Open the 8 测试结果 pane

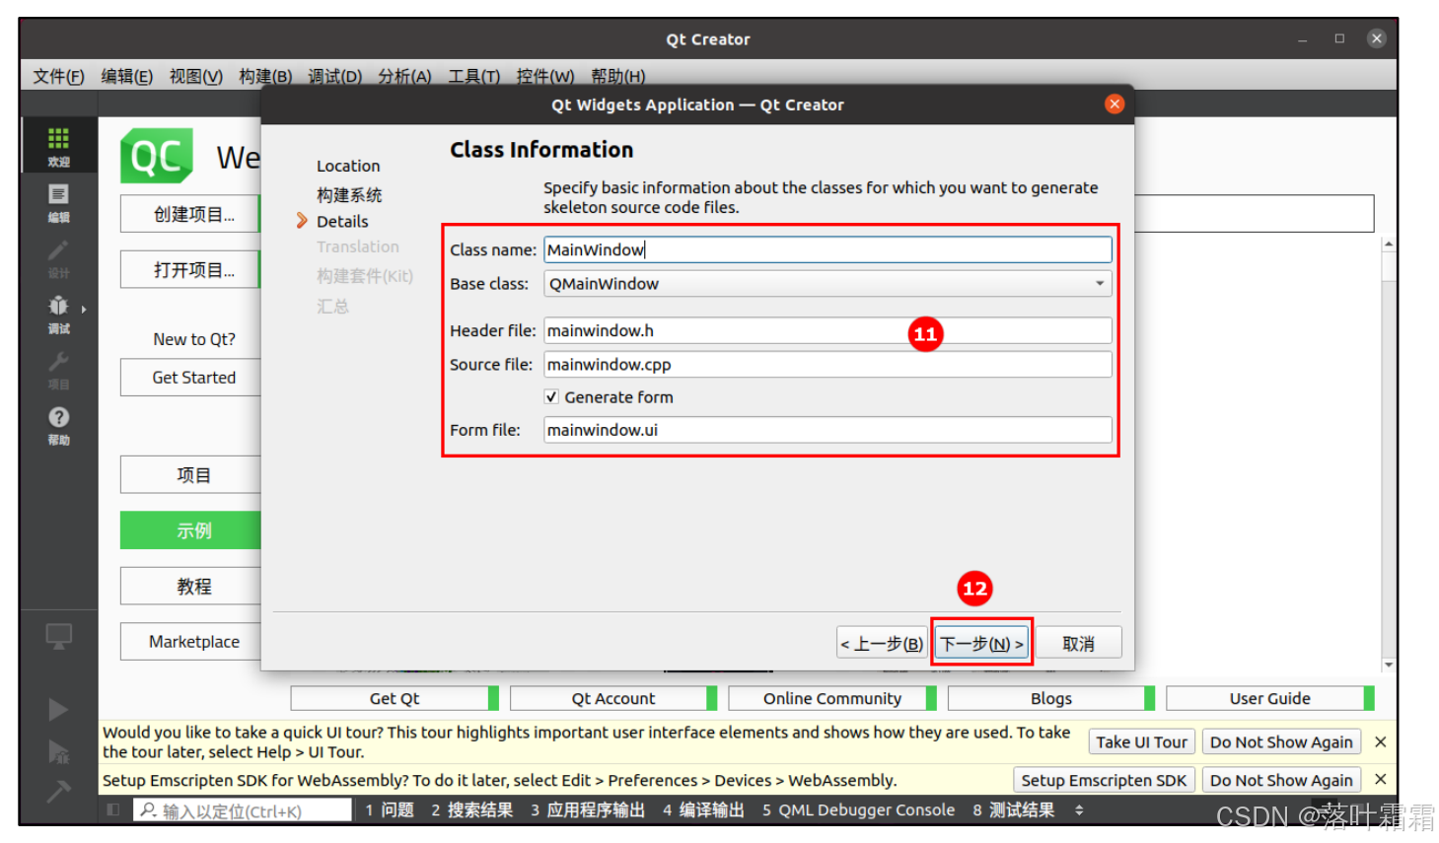pyautogui.click(x=1013, y=809)
